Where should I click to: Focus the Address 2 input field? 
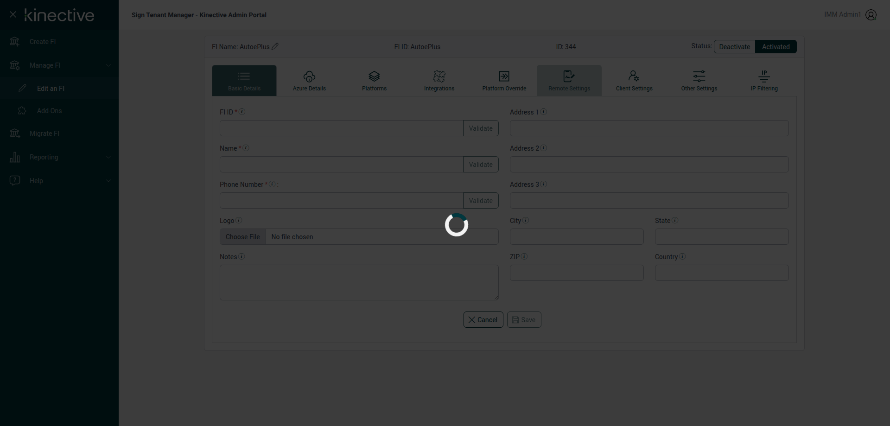tap(649, 165)
